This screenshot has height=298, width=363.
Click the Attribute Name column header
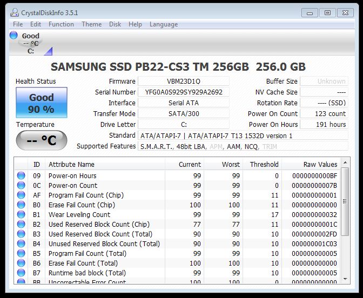click(x=105, y=165)
